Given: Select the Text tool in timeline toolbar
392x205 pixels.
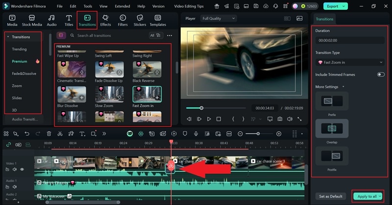Looking at the screenshot, I should pos(81,134).
